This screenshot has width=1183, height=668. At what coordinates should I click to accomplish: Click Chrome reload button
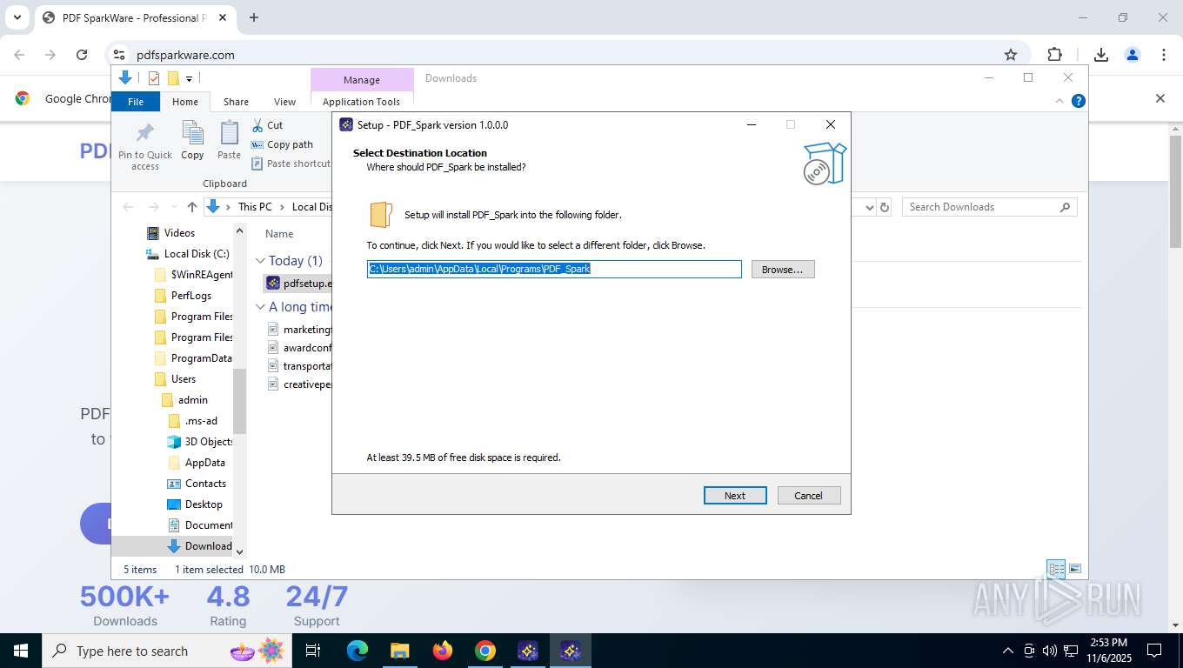[82, 55]
